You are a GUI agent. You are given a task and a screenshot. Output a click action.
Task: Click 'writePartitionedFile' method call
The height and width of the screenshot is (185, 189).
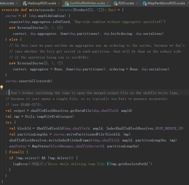[x=85, y=134]
